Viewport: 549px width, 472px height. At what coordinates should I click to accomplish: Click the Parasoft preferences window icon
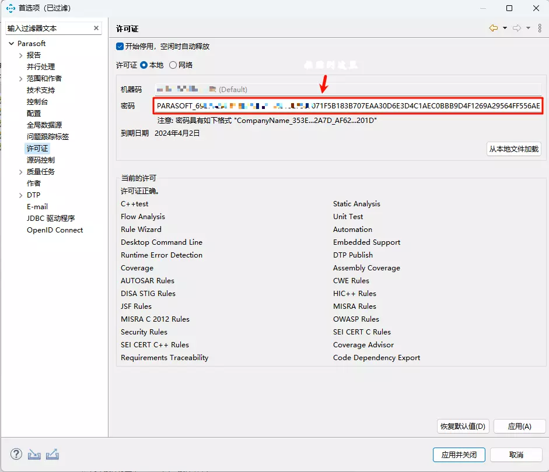point(11,8)
